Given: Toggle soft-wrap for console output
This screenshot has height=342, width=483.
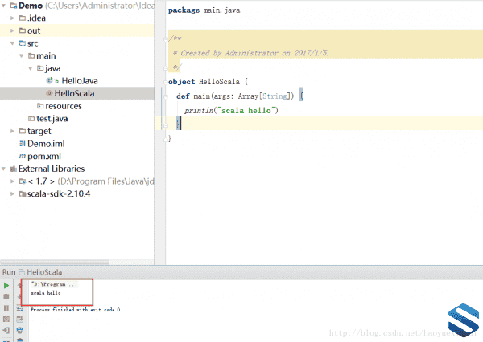Looking at the screenshot, I should click(19, 307).
